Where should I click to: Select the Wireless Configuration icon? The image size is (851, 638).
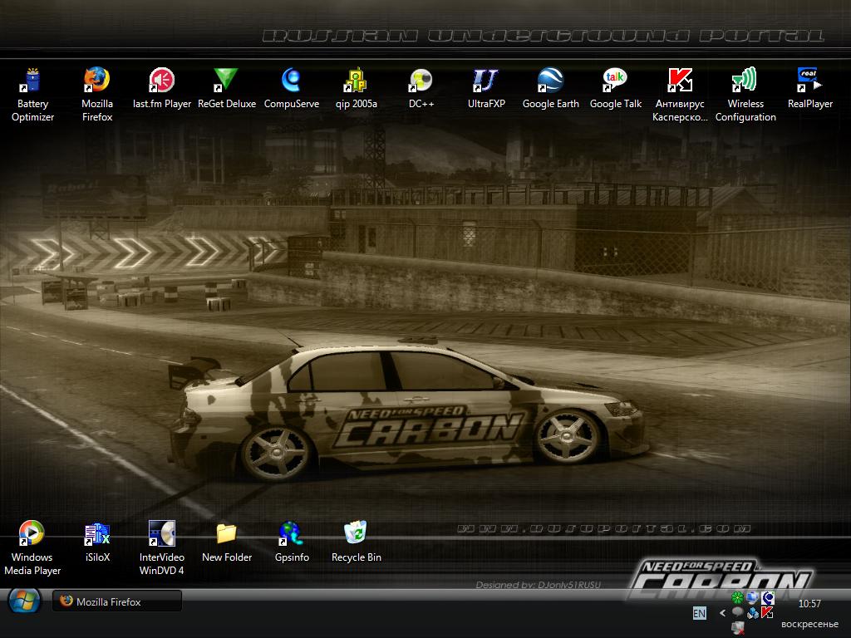745,81
